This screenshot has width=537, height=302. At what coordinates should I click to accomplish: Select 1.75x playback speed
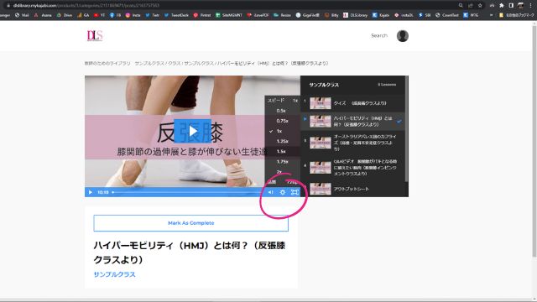pyautogui.click(x=283, y=162)
